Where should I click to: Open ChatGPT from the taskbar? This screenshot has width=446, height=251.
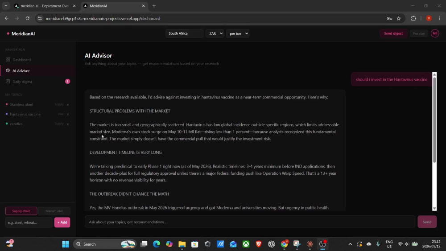click(271, 244)
